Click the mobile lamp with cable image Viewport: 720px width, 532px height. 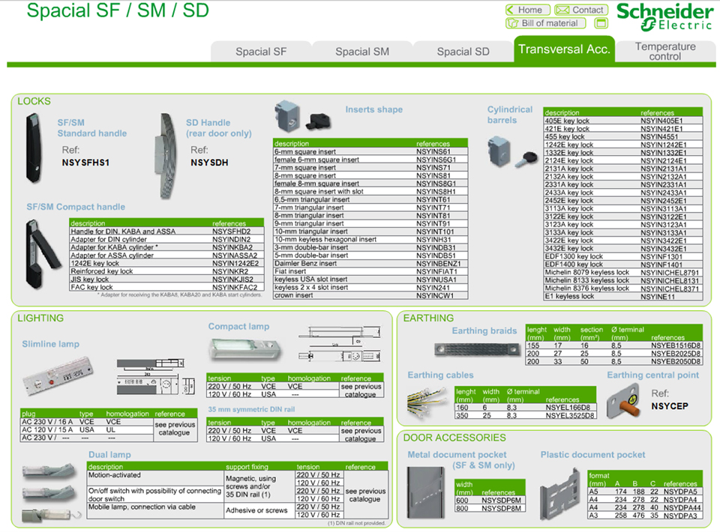tap(50, 515)
